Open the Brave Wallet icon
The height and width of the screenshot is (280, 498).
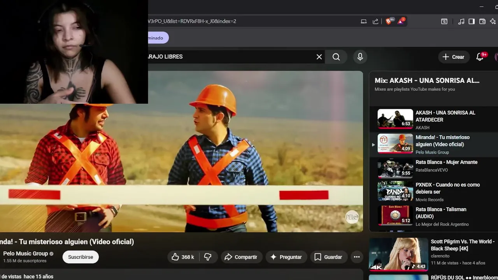click(x=482, y=21)
